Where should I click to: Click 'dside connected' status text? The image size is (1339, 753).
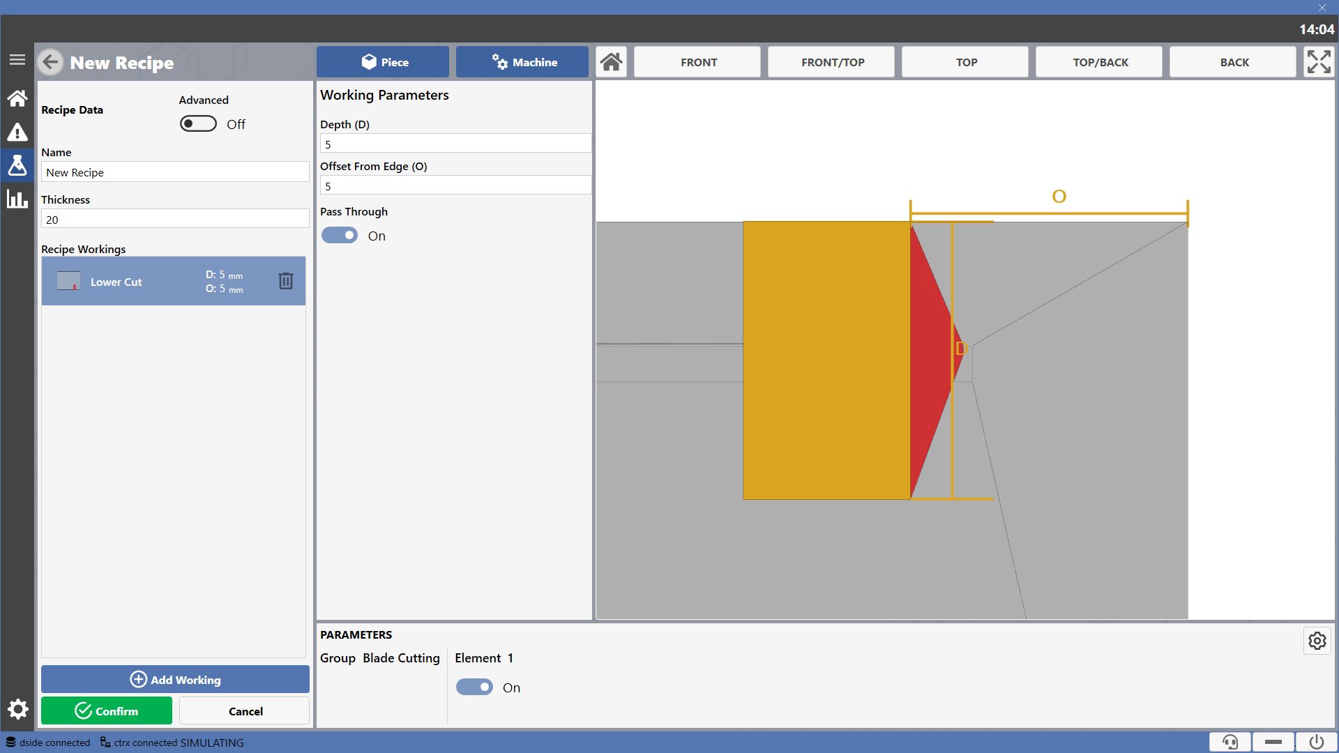54,743
